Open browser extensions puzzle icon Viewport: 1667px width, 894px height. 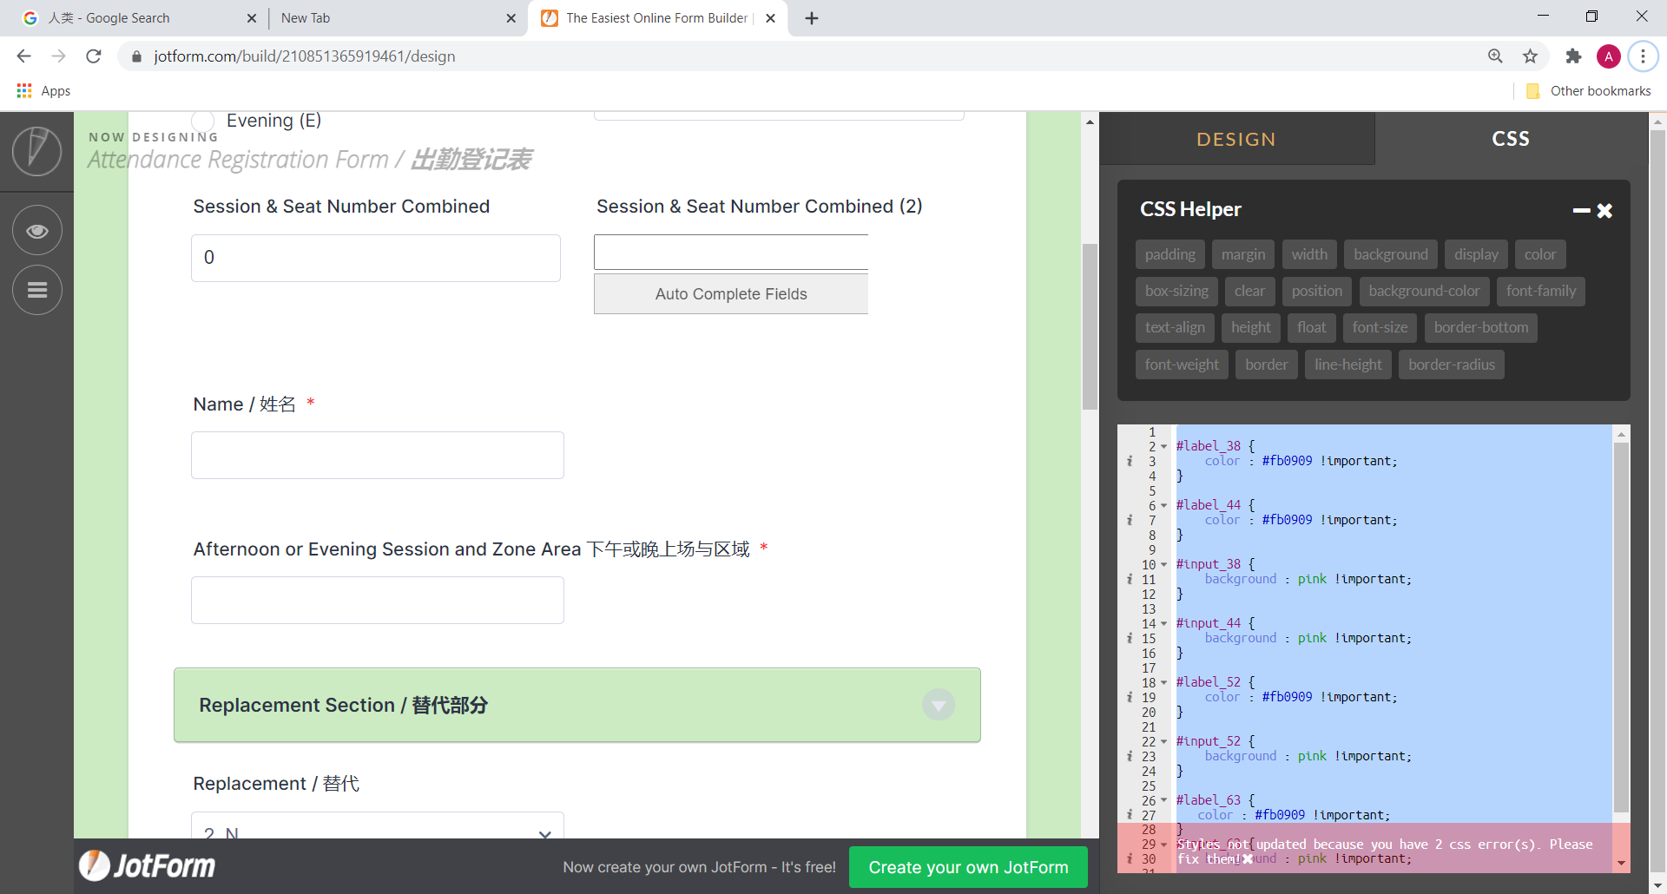point(1573,56)
